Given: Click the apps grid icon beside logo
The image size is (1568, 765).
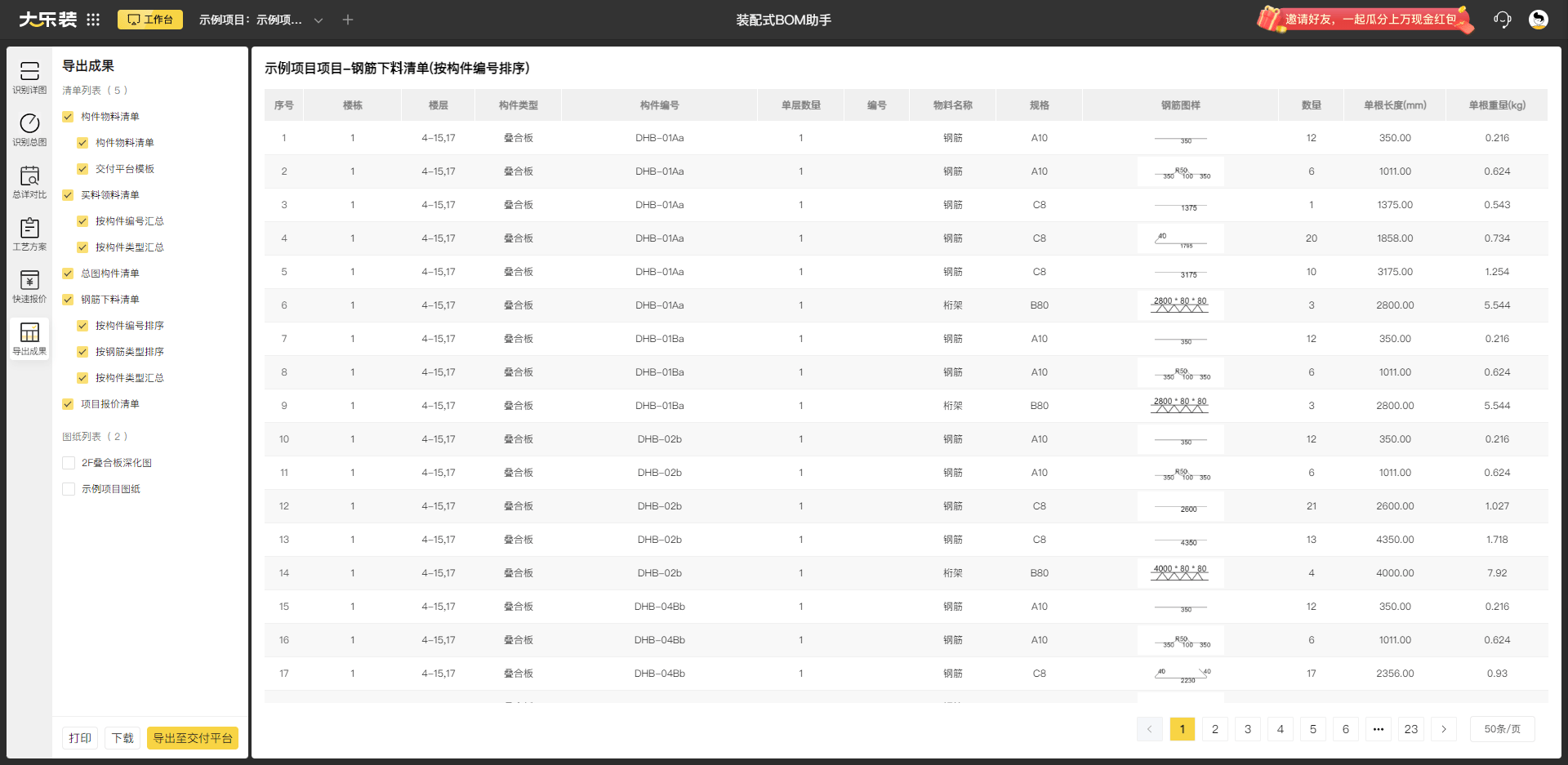Looking at the screenshot, I should 93,20.
